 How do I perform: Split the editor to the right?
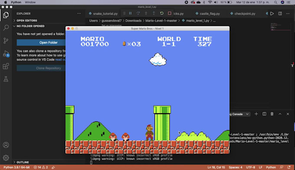click(x=280, y=13)
